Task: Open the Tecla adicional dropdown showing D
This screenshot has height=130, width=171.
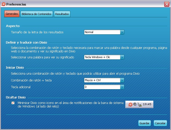Action: [104, 87]
